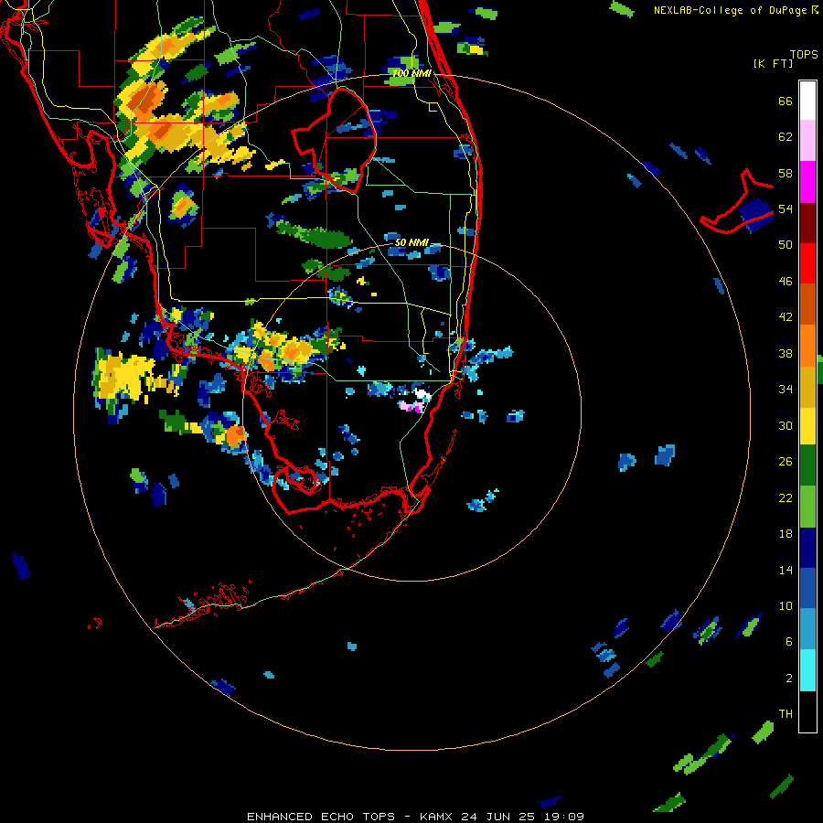This screenshot has height=823, width=823.
Task: Click the '50' scale value label
Action: click(x=786, y=245)
